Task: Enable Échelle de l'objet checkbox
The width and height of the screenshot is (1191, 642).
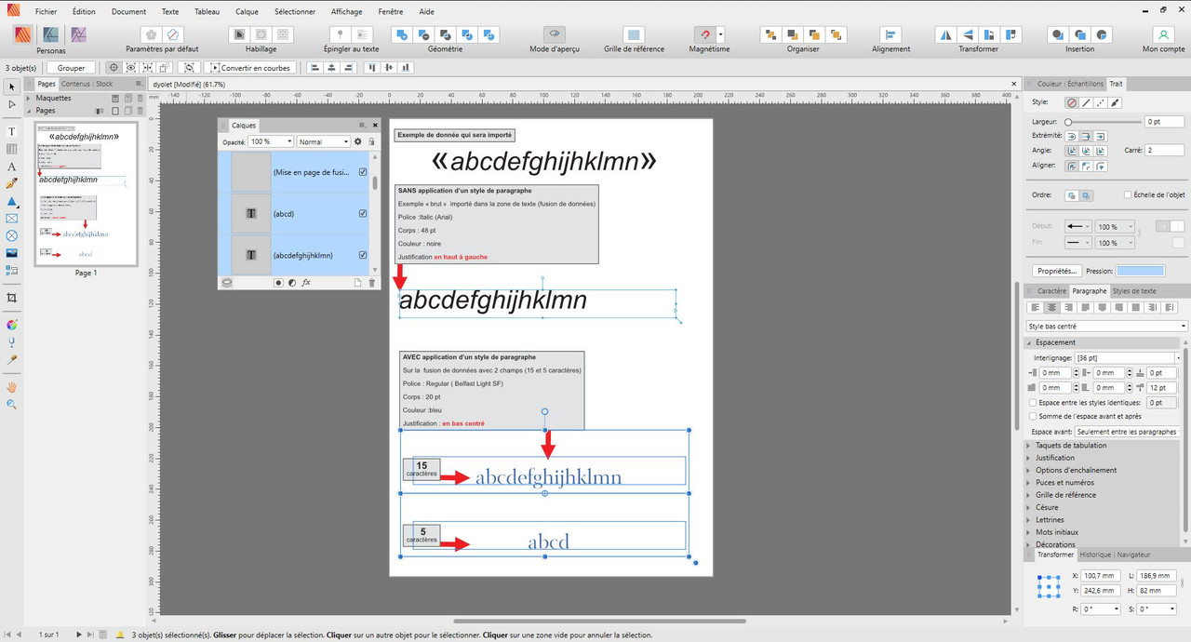Action: tap(1128, 195)
